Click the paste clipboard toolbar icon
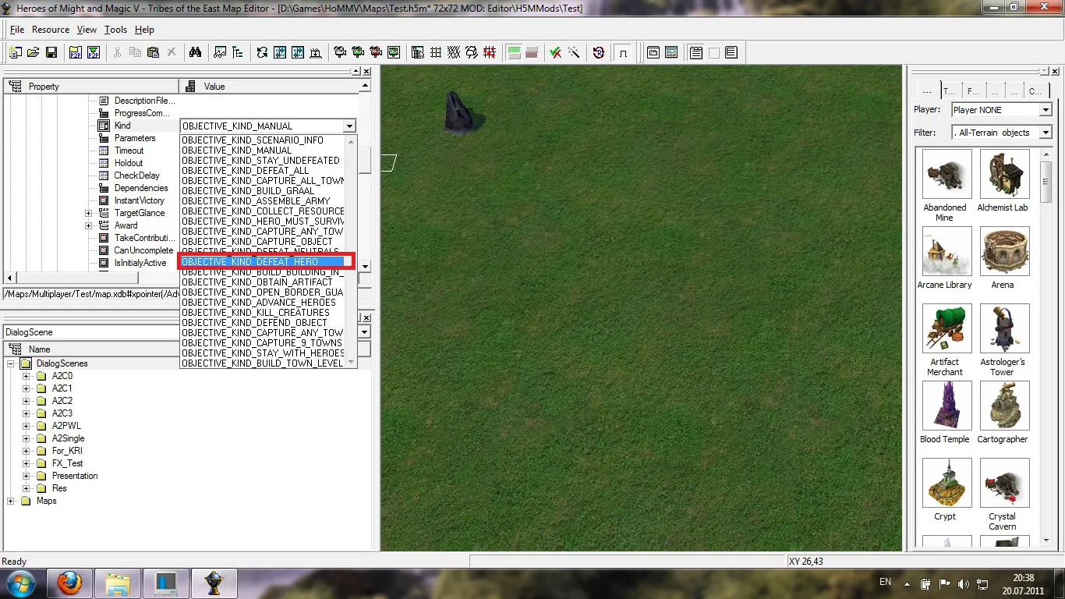Image resolution: width=1065 pixels, height=599 pixels. click(x=154, y=52)
